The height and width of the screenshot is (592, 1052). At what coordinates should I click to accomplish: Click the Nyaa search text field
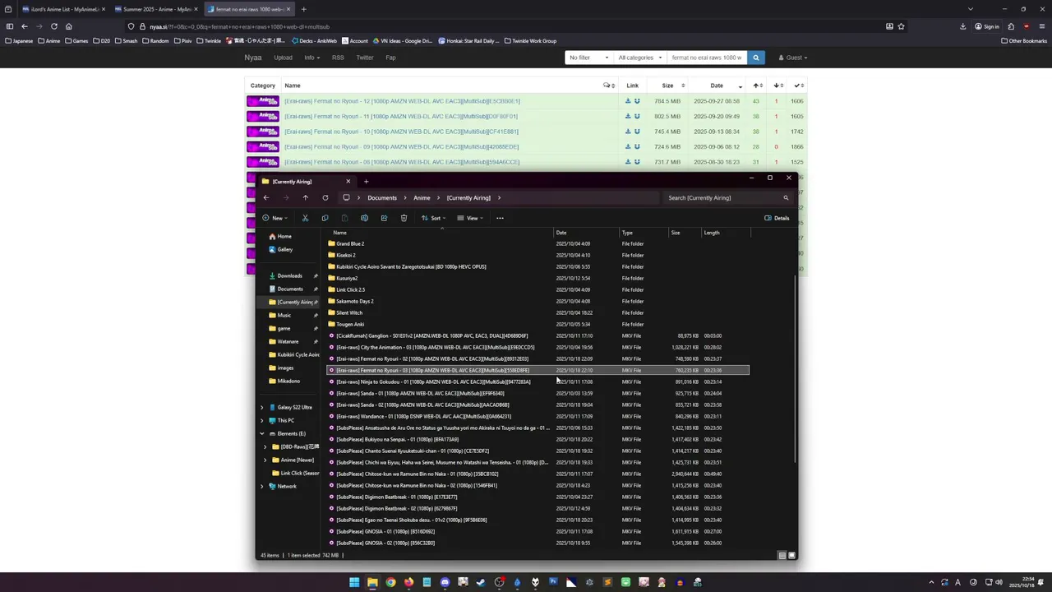point(707,58)
